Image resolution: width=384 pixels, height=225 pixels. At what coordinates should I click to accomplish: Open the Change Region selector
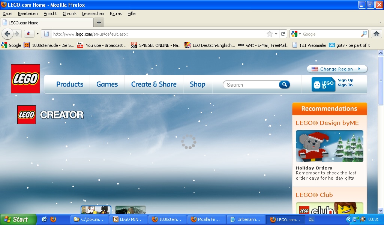(337, 69)
